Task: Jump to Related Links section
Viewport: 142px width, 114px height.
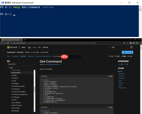Action: point(122,88)
